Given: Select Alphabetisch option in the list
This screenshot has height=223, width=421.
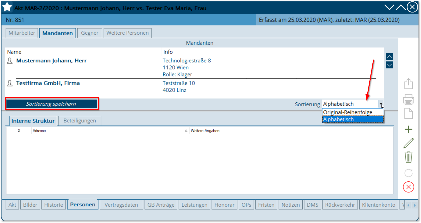Looking at the screenshot, I should [x=353, y=119].
